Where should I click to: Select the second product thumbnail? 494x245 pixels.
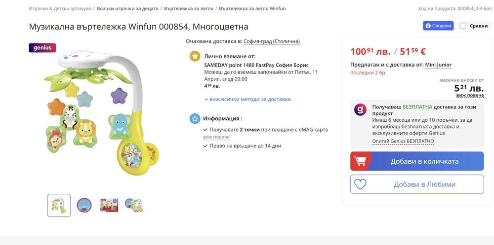pos(84,205)
